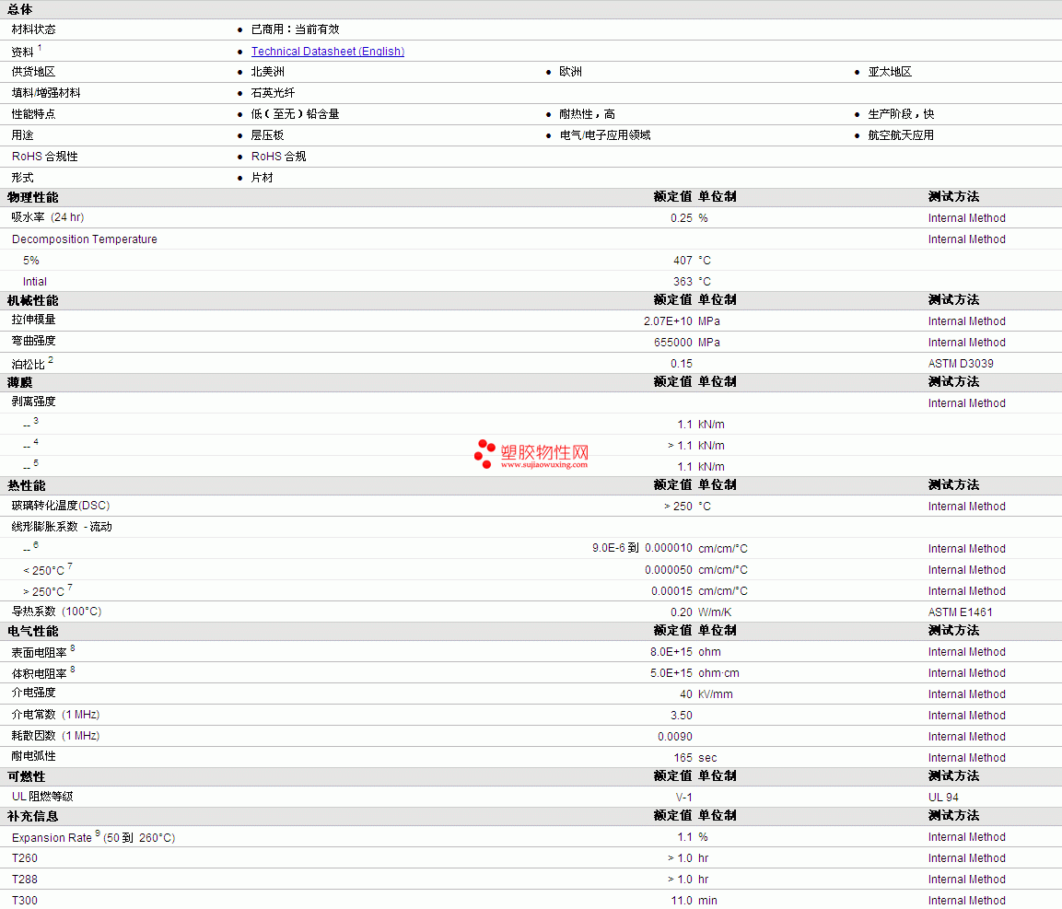Screen dimensions: 1062x909
Task: Click the 0.00015 cm/cm/°C value
Action: coord(699,591)
